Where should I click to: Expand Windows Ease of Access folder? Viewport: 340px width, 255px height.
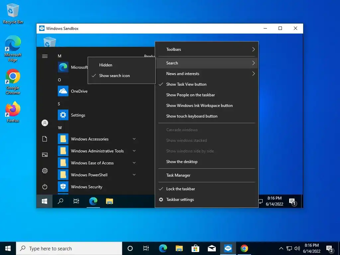tap(97, 163)
